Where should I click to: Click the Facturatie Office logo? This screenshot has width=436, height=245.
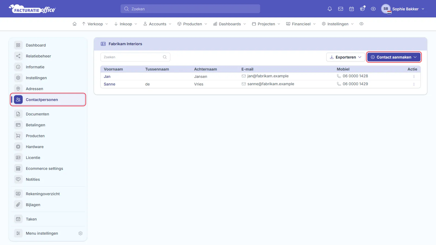(x=32, y=9)
